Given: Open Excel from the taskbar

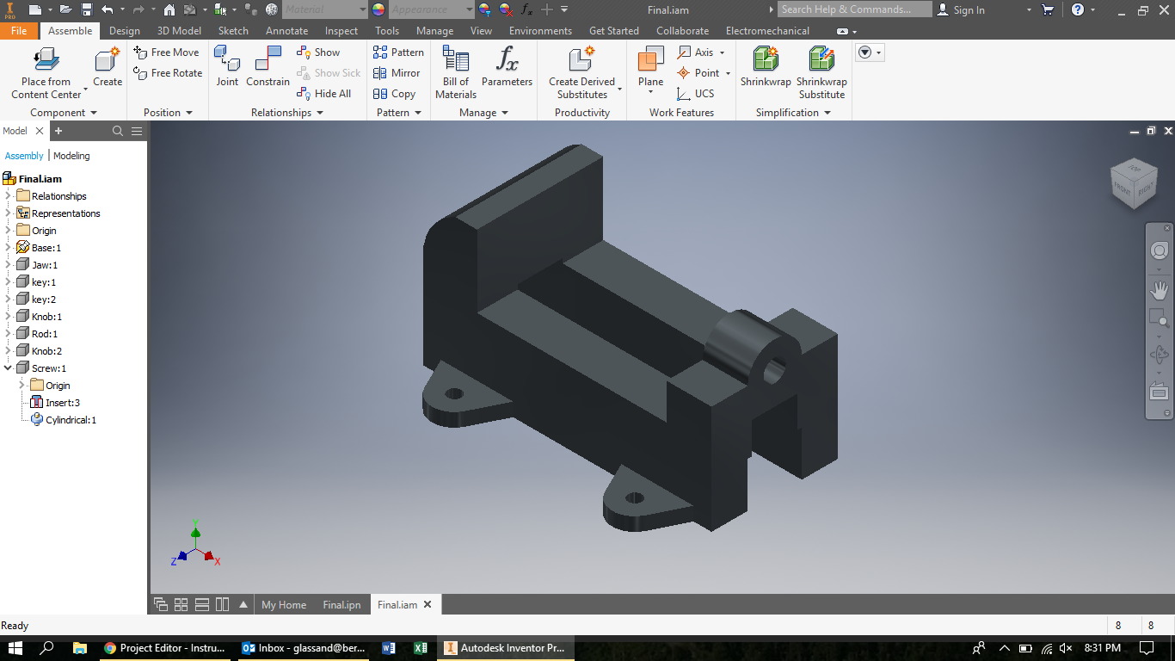Looking at the screenshot, I should (421, 648).
